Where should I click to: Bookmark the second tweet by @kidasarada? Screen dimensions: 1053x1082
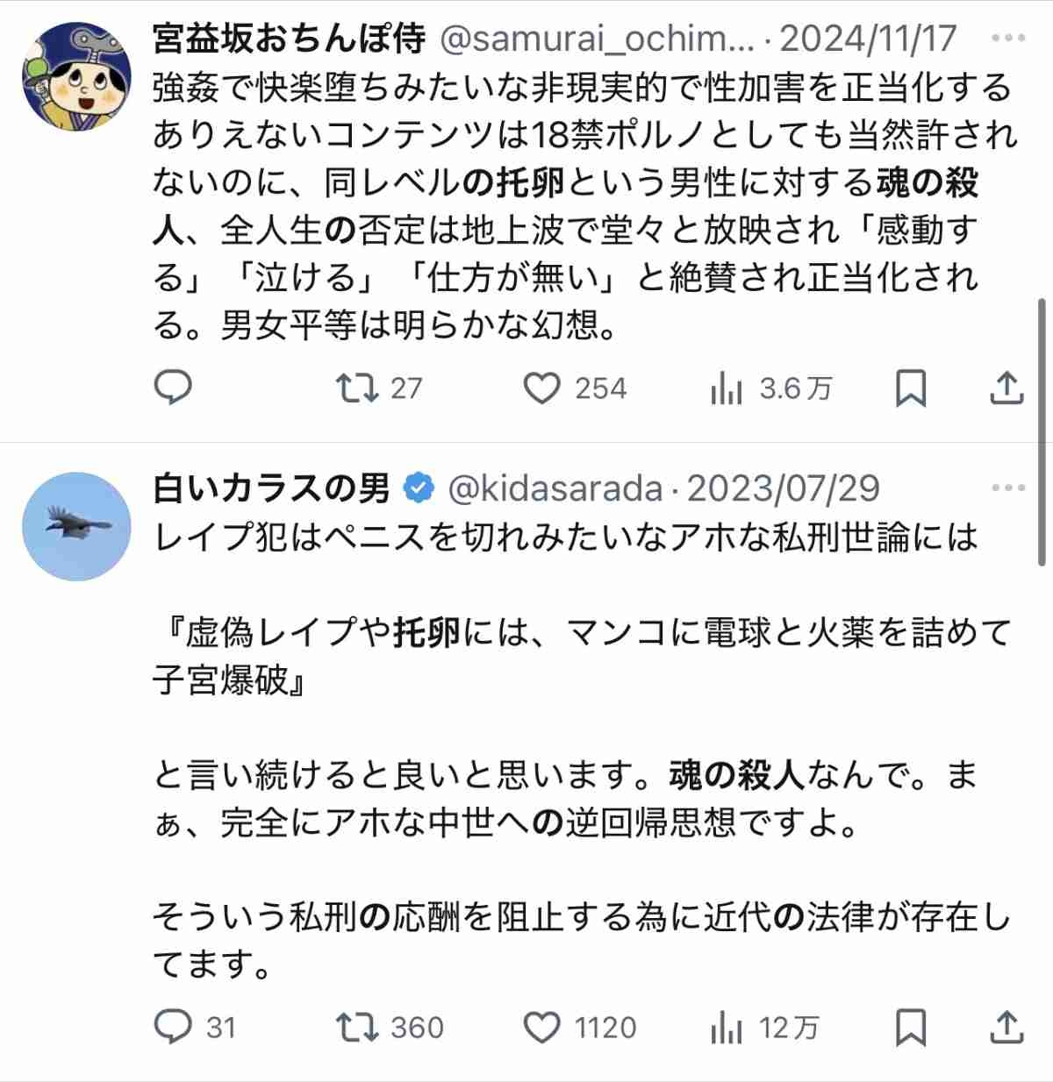coord(910,1027)
